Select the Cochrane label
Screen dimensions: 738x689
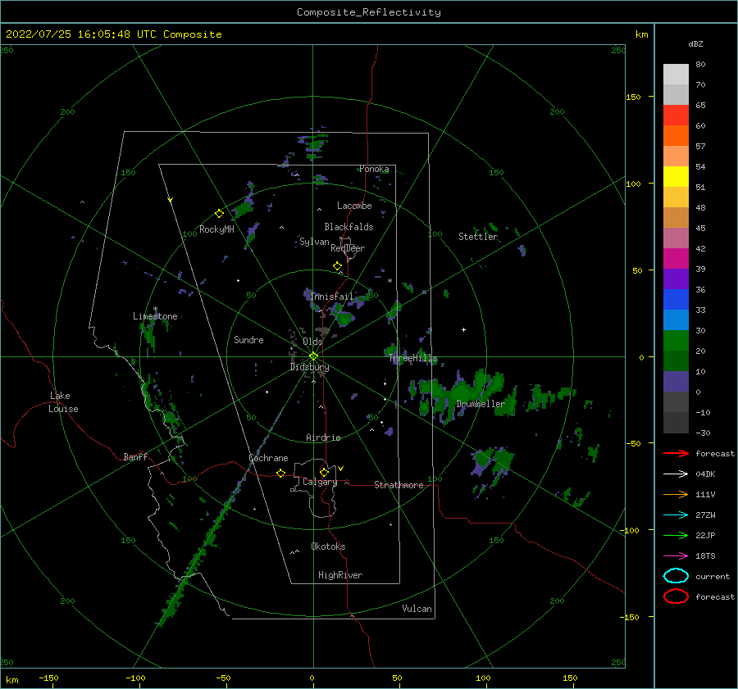coord(268,458)
